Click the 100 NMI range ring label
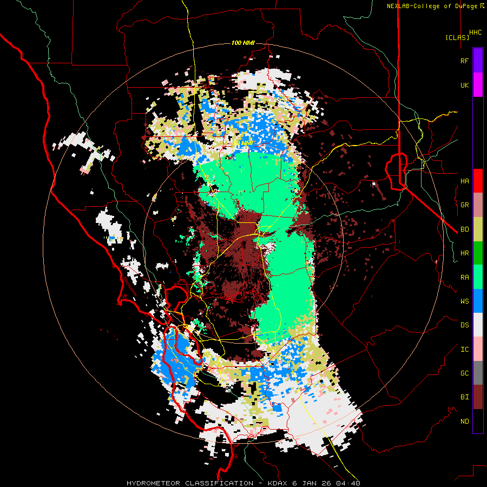This screenshot has height=487, width=487. pyautogui.click(x=243, y=43)
